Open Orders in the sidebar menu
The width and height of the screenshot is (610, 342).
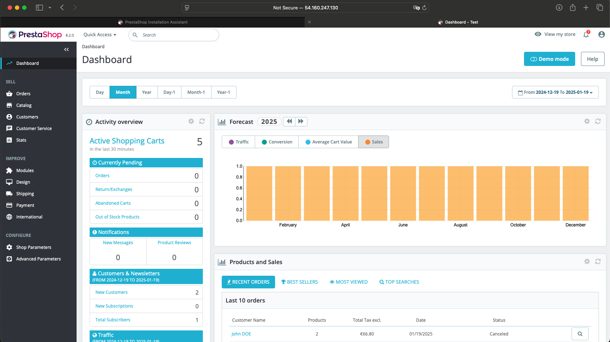coord(23,94)
